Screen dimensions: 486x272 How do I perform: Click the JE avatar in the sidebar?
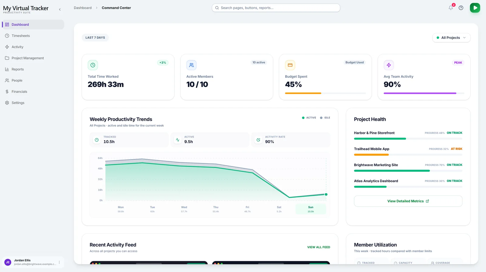coord(8,262)
